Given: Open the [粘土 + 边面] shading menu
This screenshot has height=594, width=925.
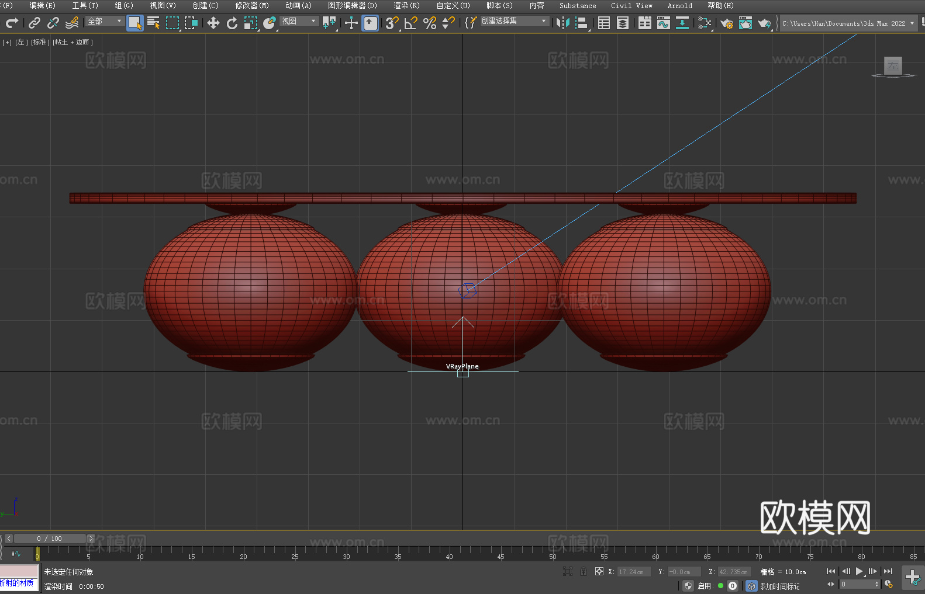Looking at the screenshot, I should tap(73, 42).
